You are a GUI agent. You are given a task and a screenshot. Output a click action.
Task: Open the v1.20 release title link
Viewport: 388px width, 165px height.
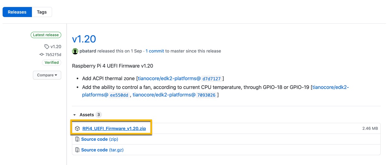coord(84,39)
